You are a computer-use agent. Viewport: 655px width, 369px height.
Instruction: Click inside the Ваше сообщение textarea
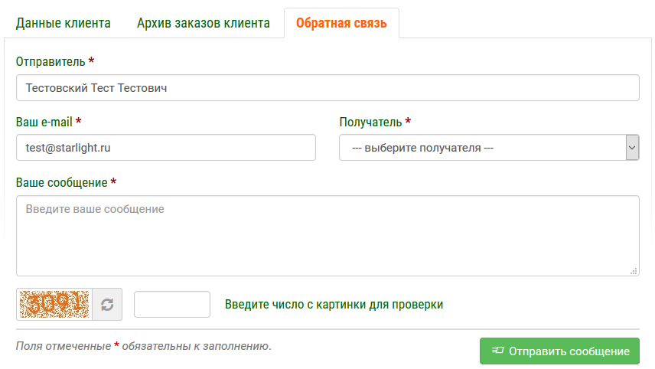[x=327, y=236]
